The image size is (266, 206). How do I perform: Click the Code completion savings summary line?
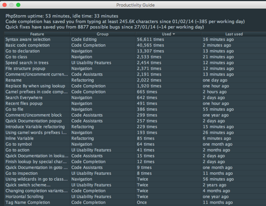[x=125, y=22]
